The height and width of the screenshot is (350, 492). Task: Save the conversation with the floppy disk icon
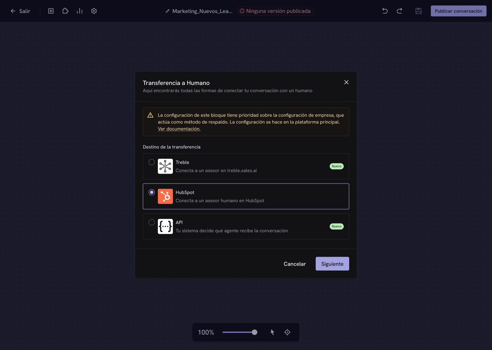[419, 11]
